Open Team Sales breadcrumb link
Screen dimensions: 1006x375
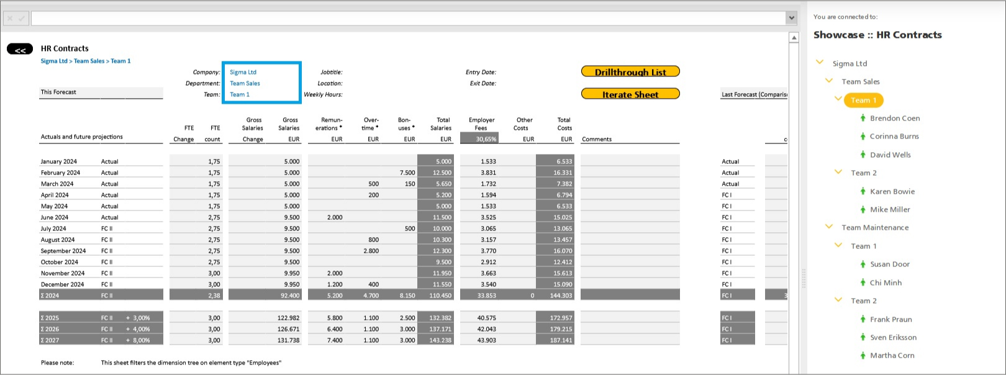89,61
